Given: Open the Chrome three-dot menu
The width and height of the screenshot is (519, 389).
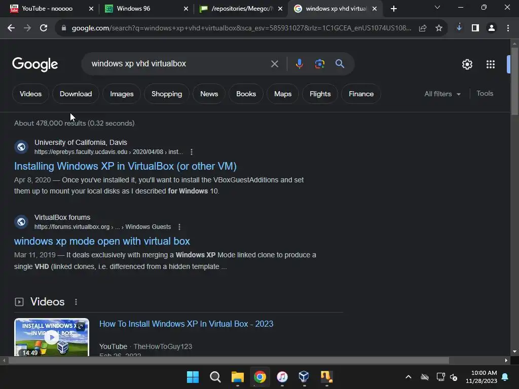Looking at the screenshot, I should [x=508, y=28].
